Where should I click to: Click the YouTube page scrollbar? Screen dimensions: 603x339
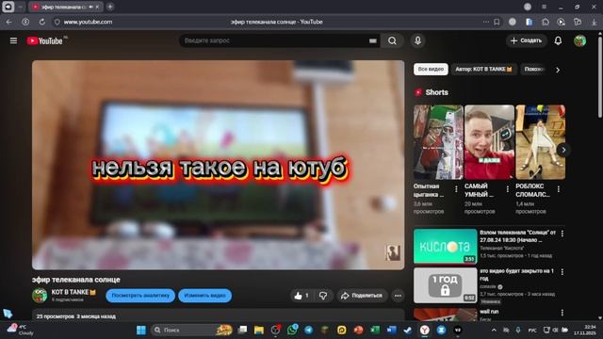600,77
